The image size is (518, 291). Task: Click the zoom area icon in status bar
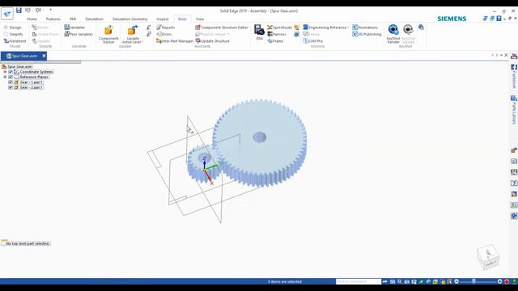point(399,281)
